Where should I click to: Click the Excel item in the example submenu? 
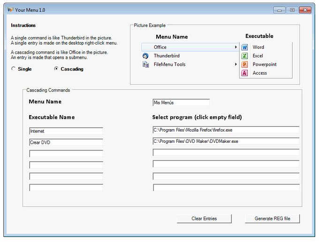pyautogui.click(x=258, y=56)
